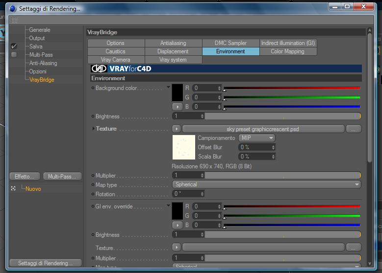
Task: Click the GI env. override black swatch
Action: (x=178, y=211)
